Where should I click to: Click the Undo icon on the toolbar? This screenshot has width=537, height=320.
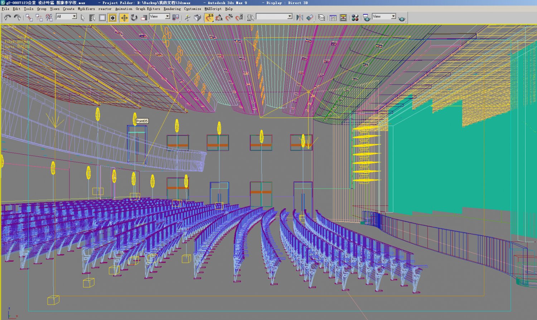coord(8,16)
